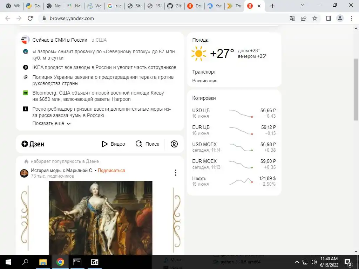
Task: Open the network tray icon
Action: (305, 262)
